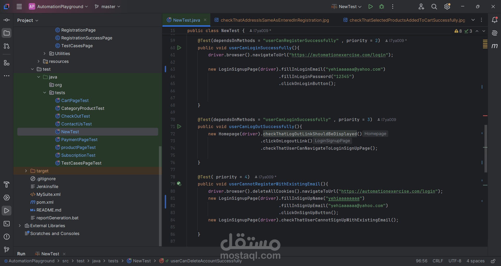The width and height of the screenshot is (501, 266).
Task: Run NewTest with the green play button
Action: click(x=370, y=7)
